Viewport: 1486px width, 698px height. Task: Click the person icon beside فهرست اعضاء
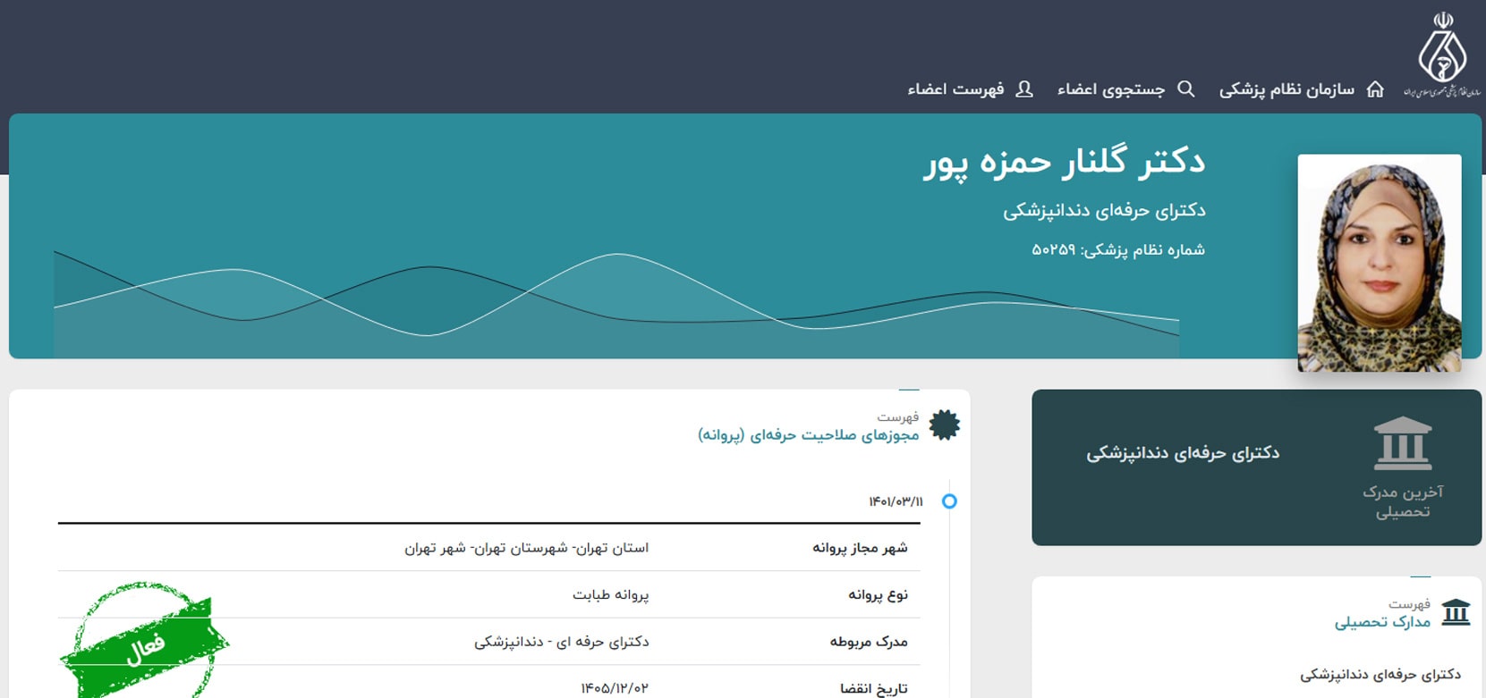coord(1024,89)
